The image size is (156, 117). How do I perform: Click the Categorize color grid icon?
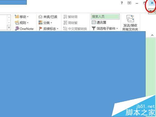(41, 22)
